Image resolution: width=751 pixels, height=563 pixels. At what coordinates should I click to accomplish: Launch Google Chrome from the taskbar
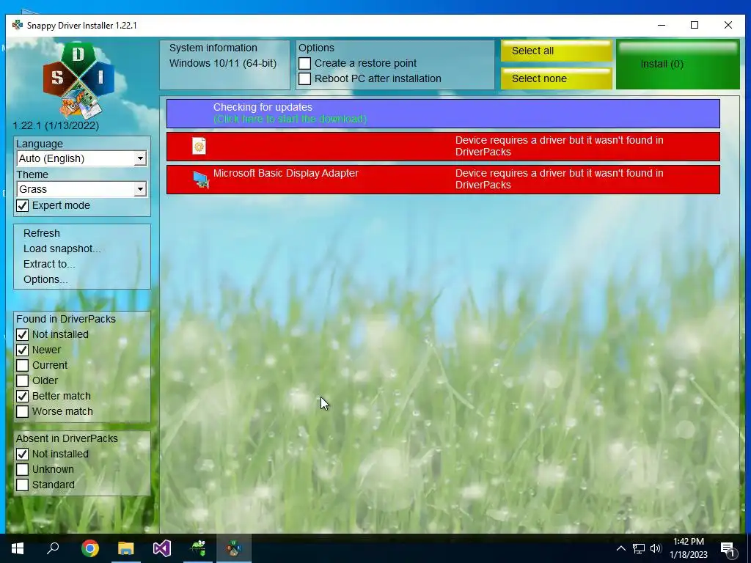(90, 548)
